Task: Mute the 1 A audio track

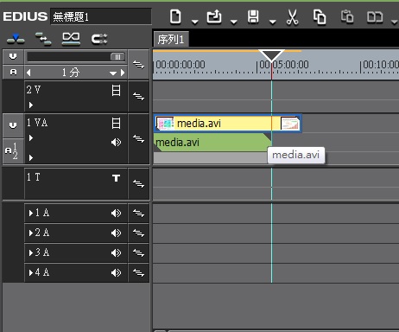Action: (116, 213)
